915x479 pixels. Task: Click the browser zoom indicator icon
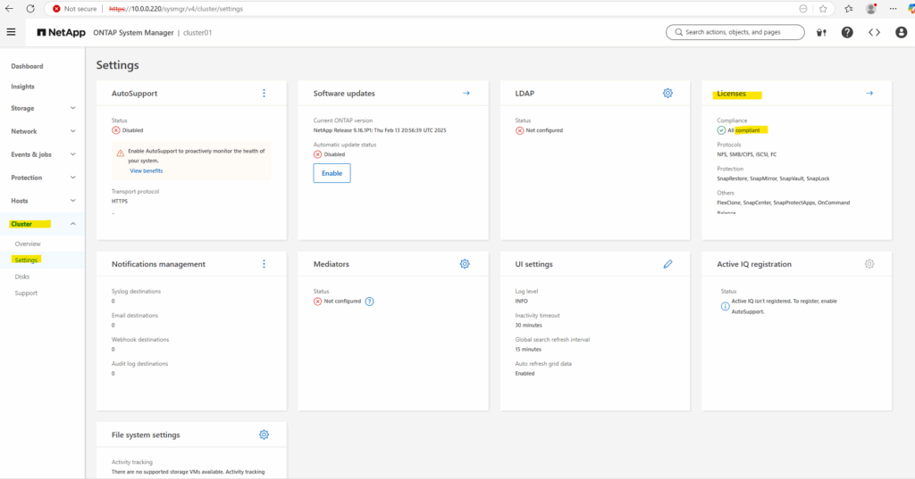pos(803,9)
